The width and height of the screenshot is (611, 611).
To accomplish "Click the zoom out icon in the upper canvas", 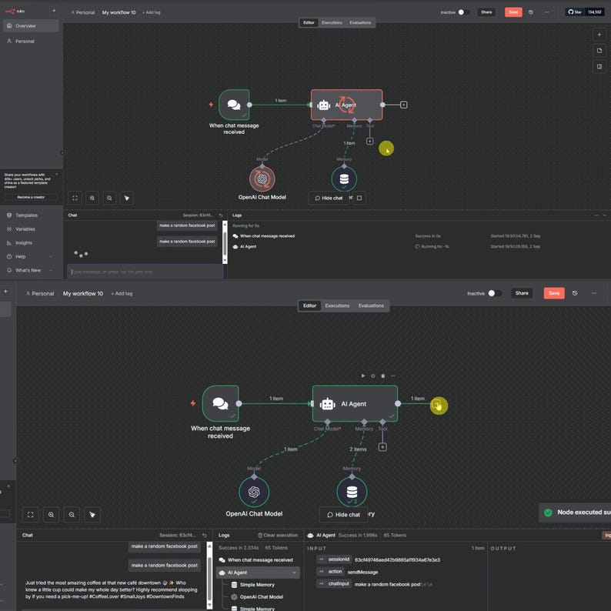I will pos(109,198).
